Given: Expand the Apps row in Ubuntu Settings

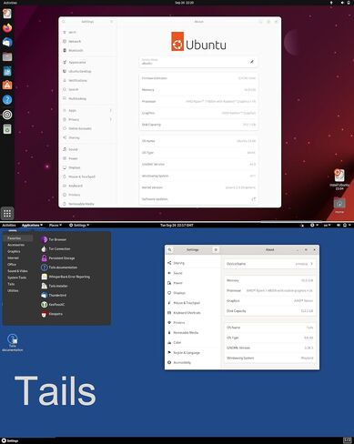Looking at the screenshot, I should coord(88,110).
